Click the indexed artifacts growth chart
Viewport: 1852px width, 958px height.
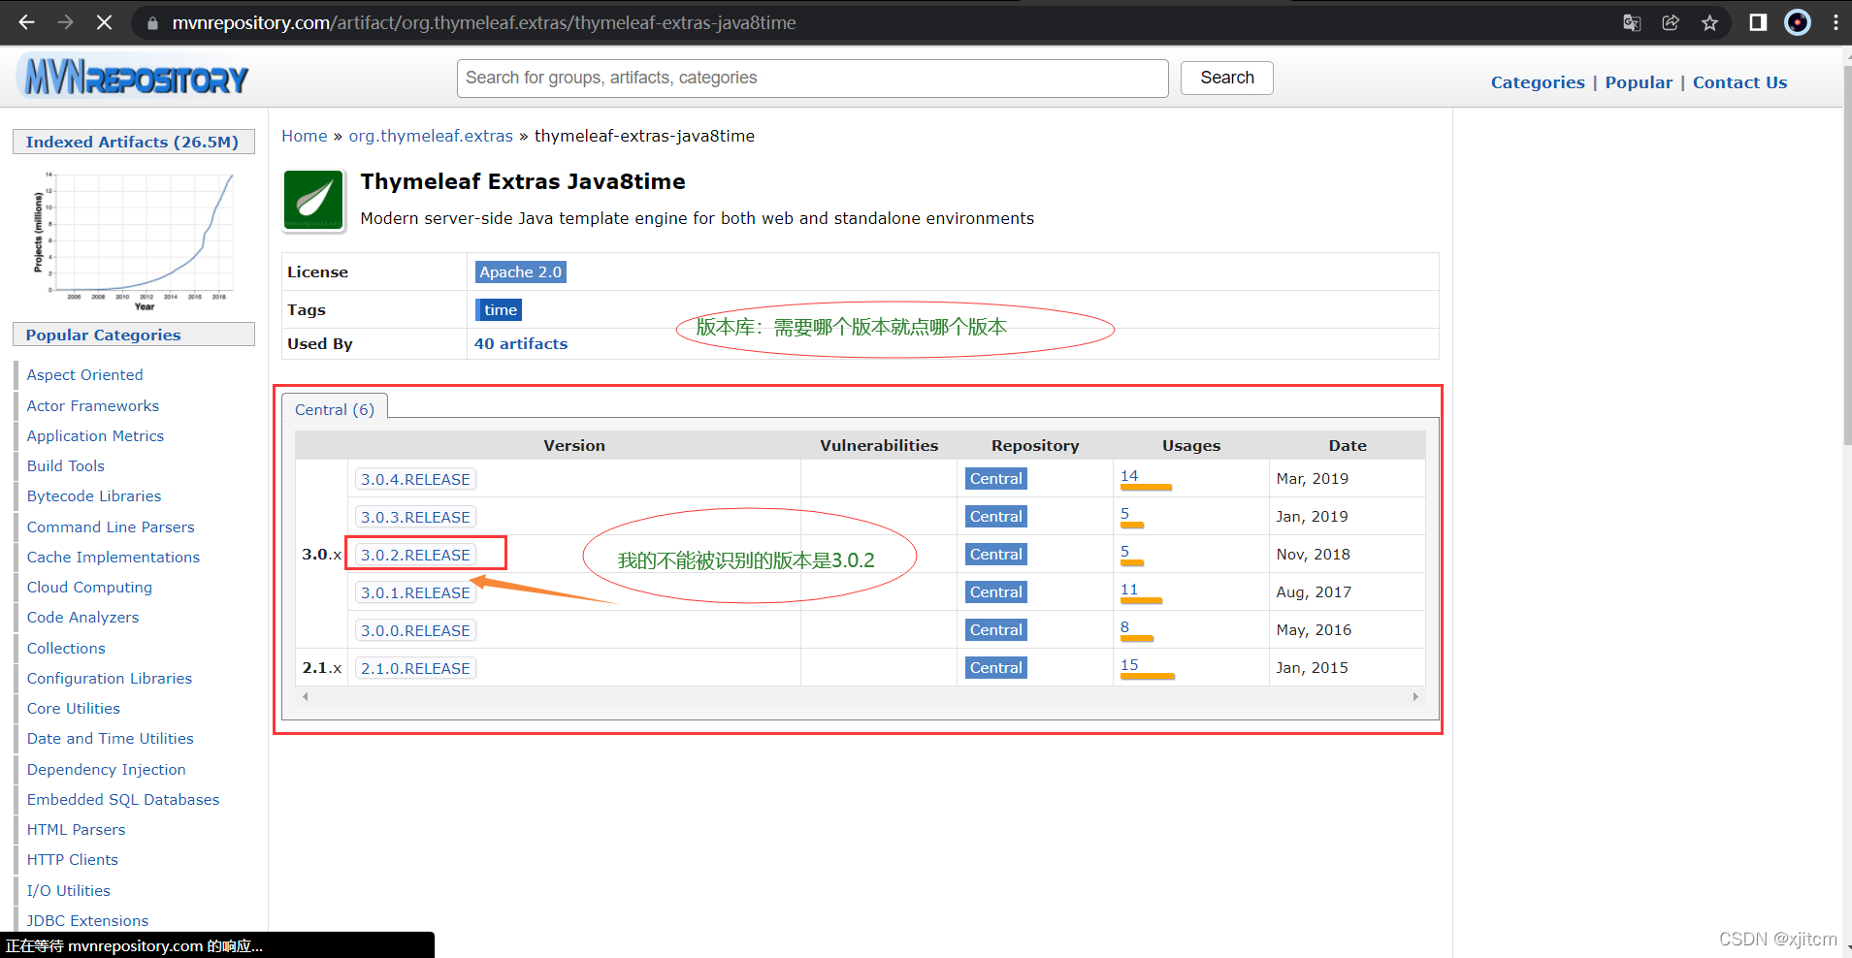pos(134,240)
